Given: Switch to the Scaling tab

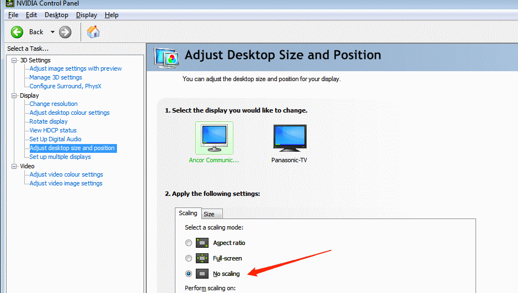Looking at the screenshot, I should pos(188,213).
